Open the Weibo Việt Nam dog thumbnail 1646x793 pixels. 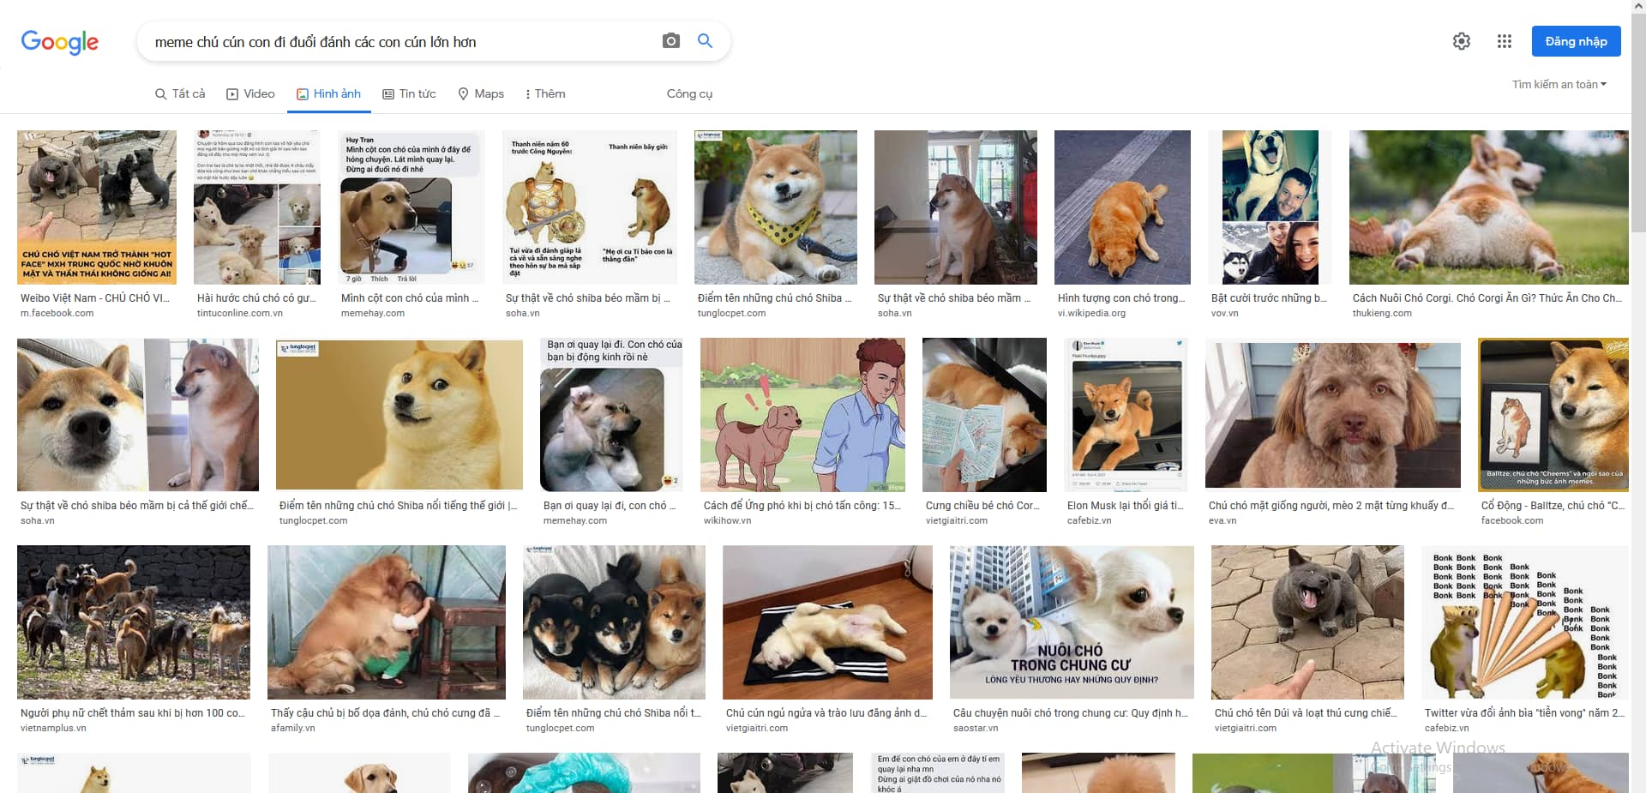[97, 207]
